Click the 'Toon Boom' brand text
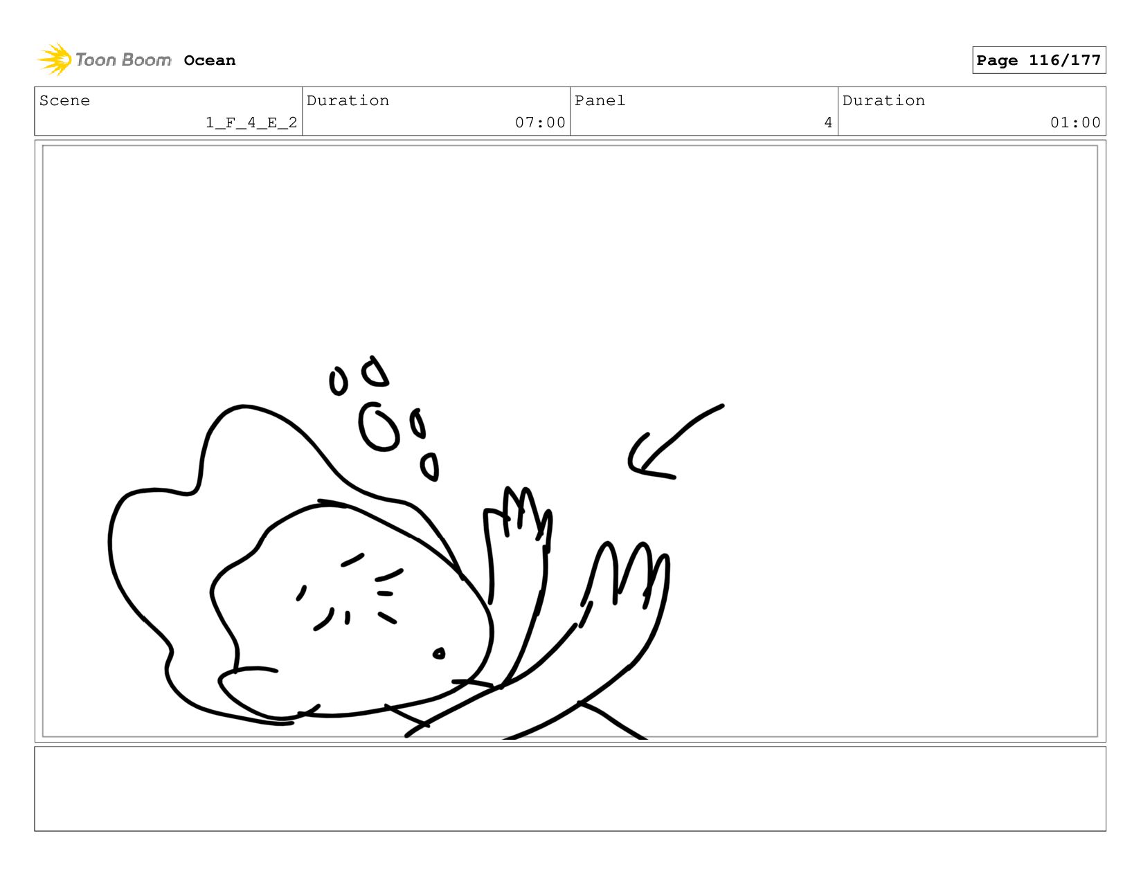Image resolution: width=1141 pixels, height=883 pixels. coord(123,60)
